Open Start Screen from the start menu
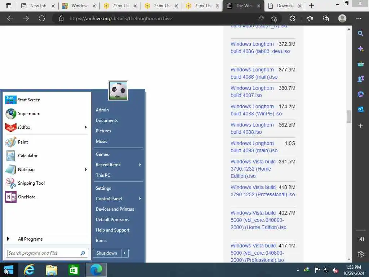The image size is (369, 277). (46, 100)
